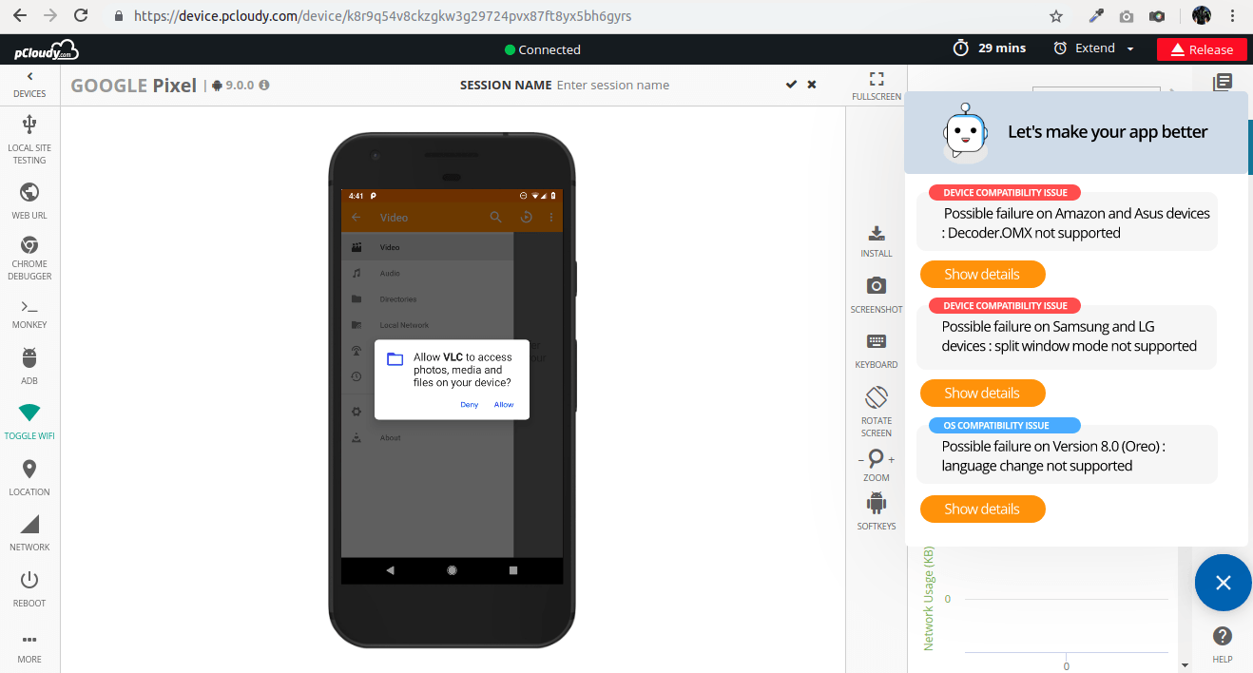Screen dimensions: 1253x673
Task: Show details for language change issue
Action: pos(982,509)
